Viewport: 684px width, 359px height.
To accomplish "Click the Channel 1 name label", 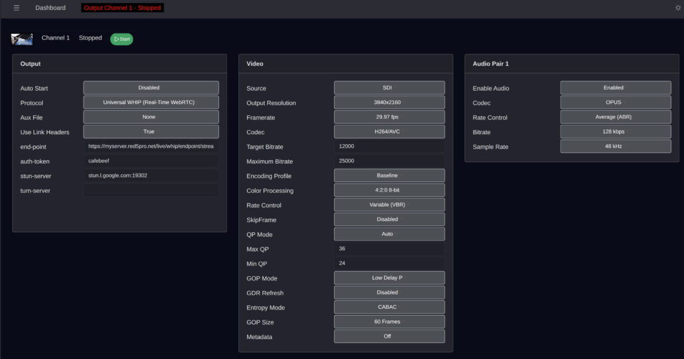I will tap(55, 38).
